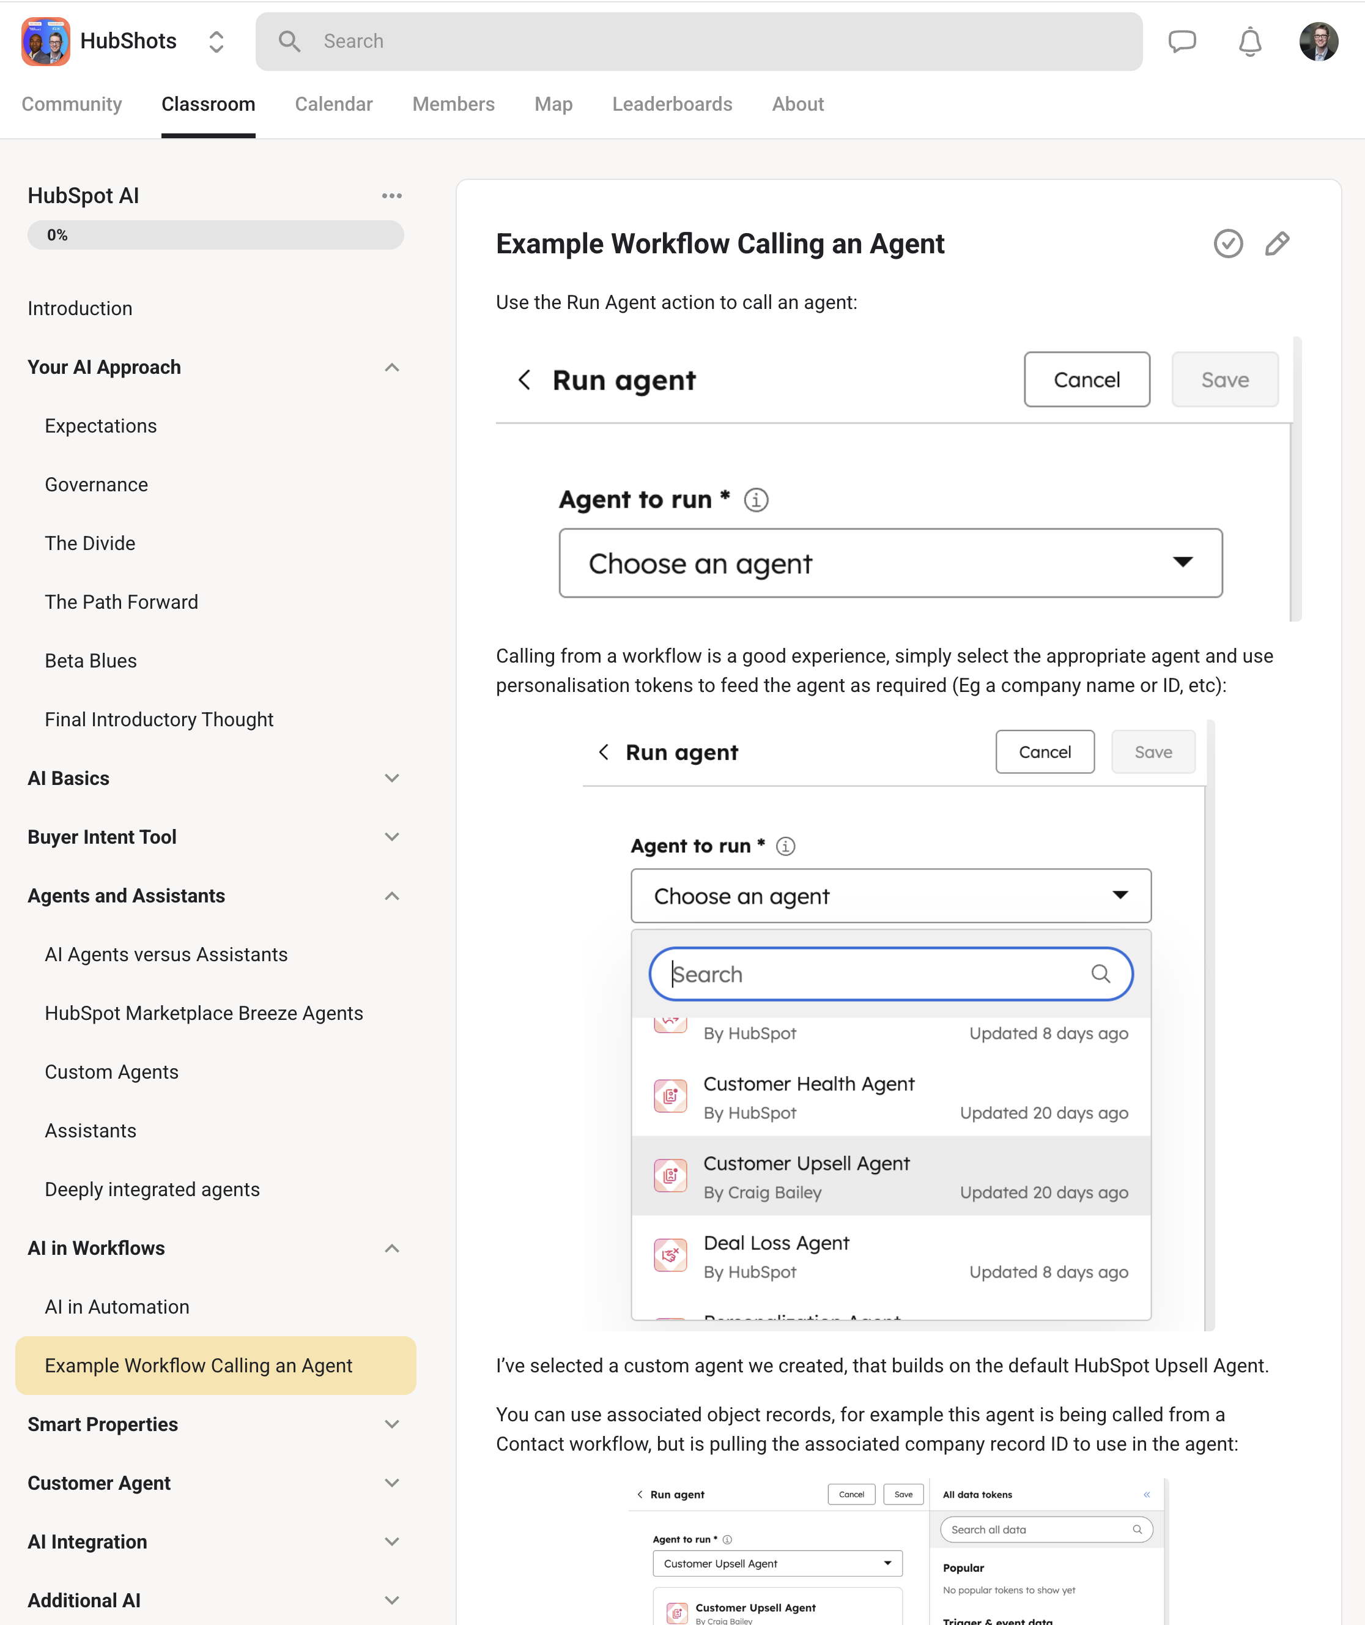Image resolution: width=1365 pixels, height=1625 pixels.
Task: Click the edit pencil icon for the lesson
Action: [x=1277, y=244]
